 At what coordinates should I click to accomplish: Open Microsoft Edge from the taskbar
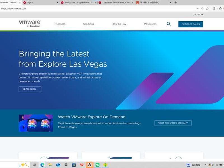click(42, 165)
